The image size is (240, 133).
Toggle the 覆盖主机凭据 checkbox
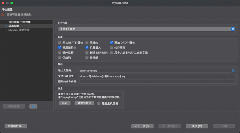point(99,103)
